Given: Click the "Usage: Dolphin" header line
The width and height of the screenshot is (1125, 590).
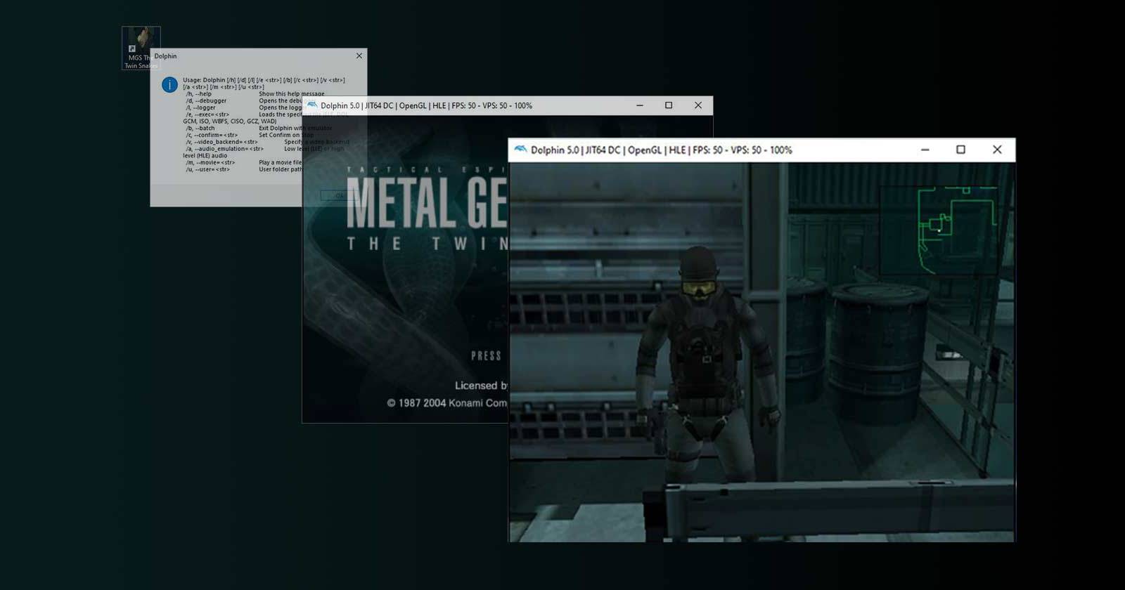Looking at the screenshot, I should [x=264, y=80].
